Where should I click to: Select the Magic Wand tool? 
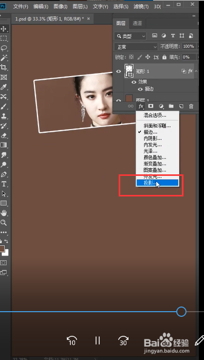[x=4, y=58]
